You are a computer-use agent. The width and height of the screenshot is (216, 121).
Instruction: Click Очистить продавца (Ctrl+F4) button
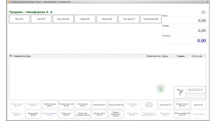coord(50,114)
